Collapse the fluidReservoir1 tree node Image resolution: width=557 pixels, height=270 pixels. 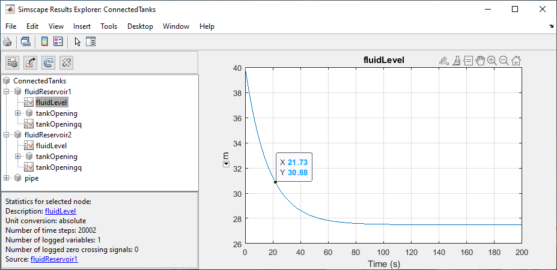[7, 92]
